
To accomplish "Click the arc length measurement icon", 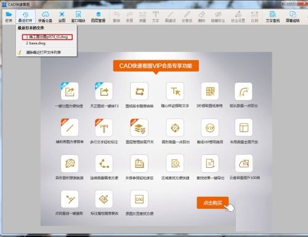I will (x=243, y=91).
